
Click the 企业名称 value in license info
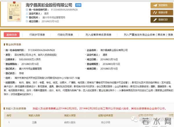pyautogui.click(x=114, y=50)
